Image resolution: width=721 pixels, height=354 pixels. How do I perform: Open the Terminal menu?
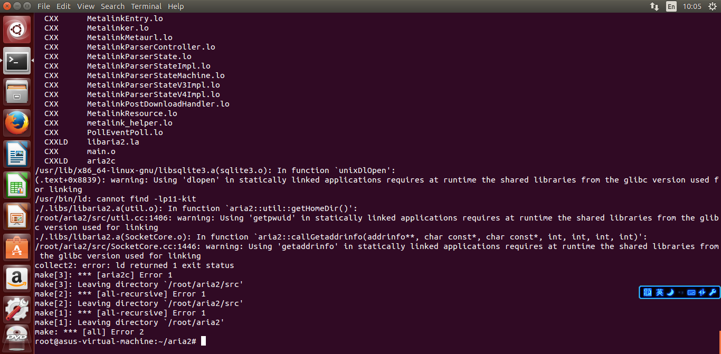pos(146,6)
